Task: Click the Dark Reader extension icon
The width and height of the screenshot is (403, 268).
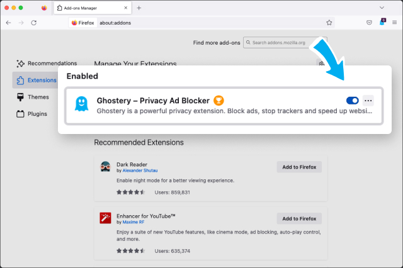Action: 106,167
